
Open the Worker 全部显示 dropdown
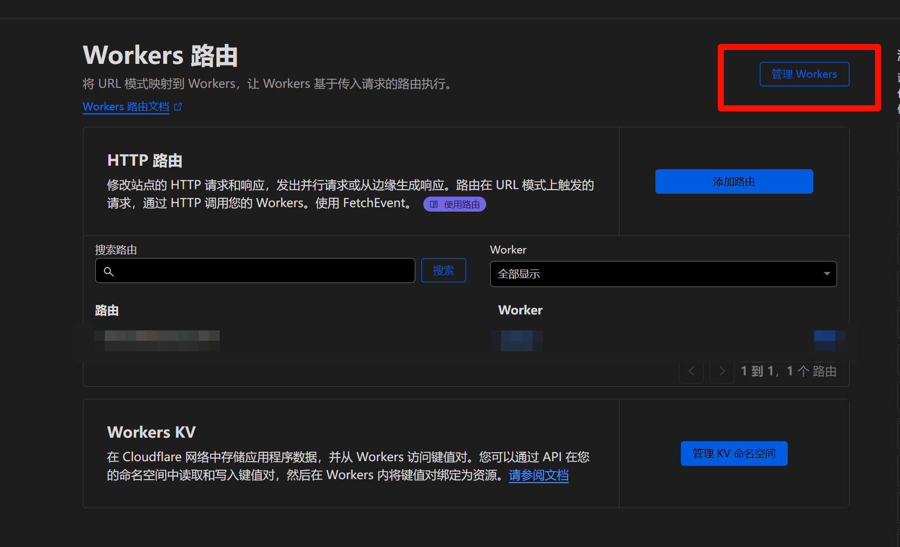point(663,274)
